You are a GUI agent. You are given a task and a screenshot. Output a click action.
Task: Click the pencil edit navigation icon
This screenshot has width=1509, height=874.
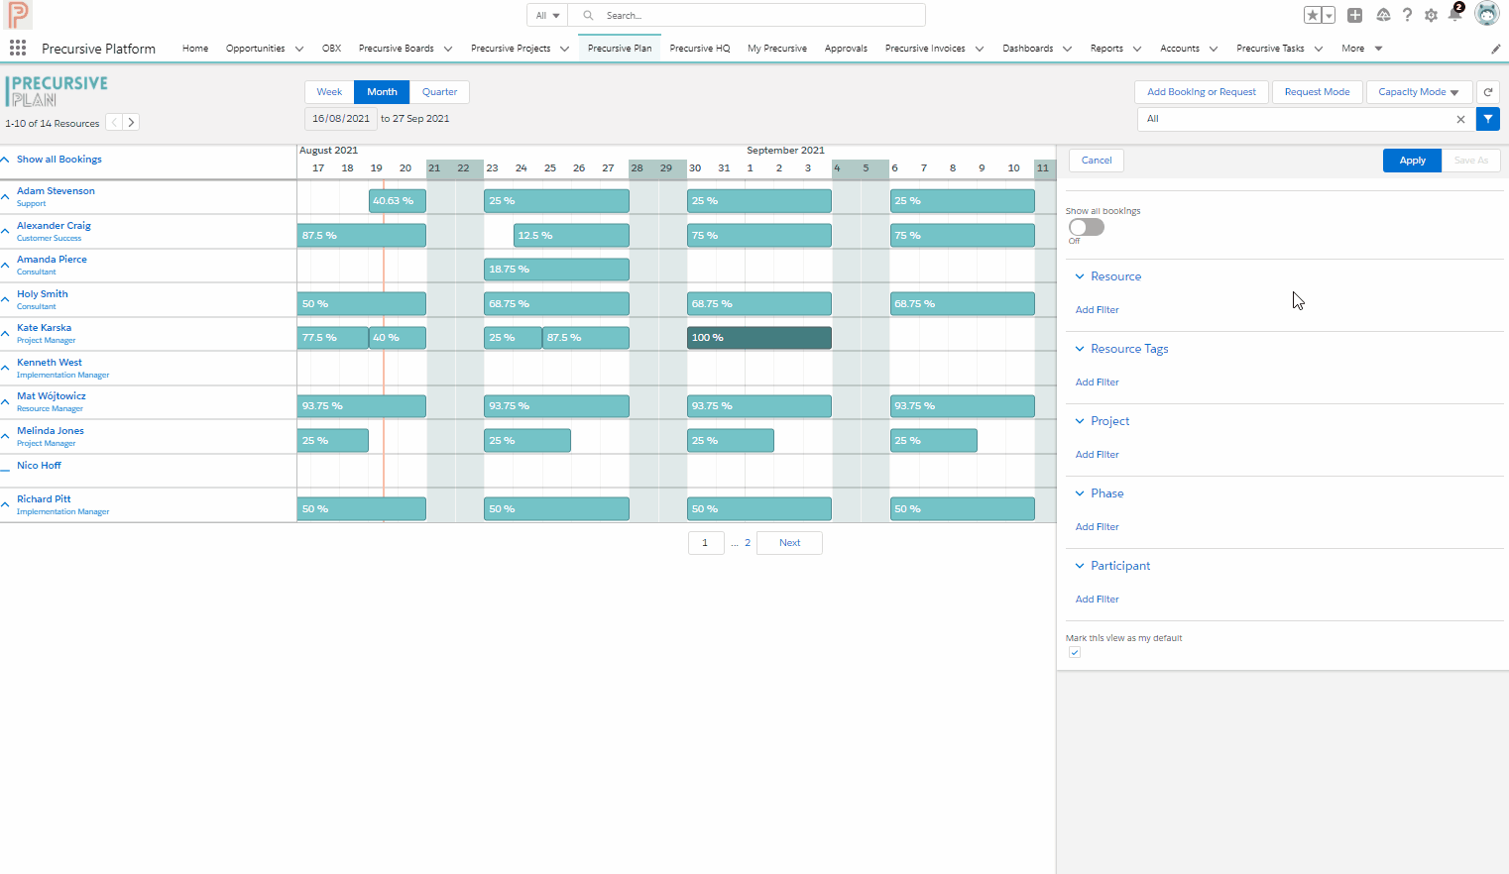[1496, 49]
